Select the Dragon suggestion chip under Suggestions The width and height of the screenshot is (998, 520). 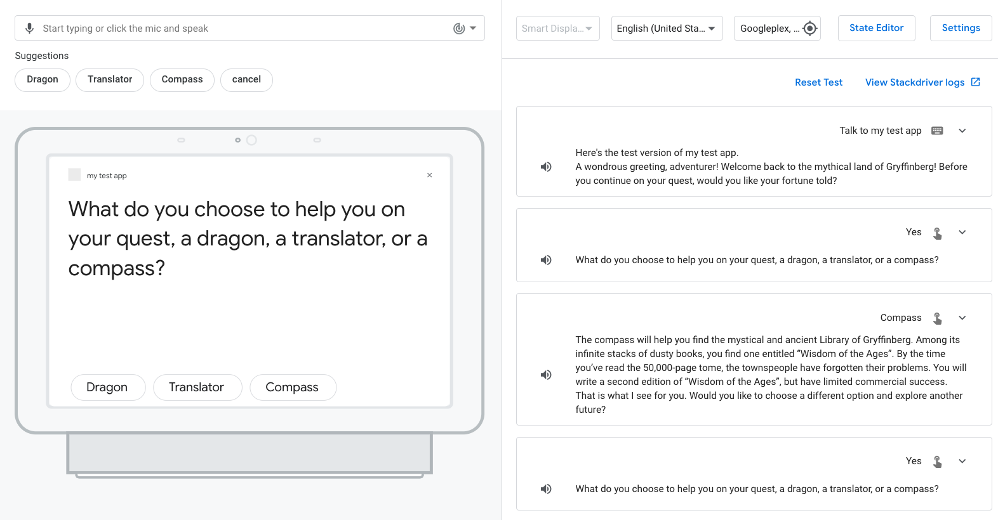click(43, 80)
